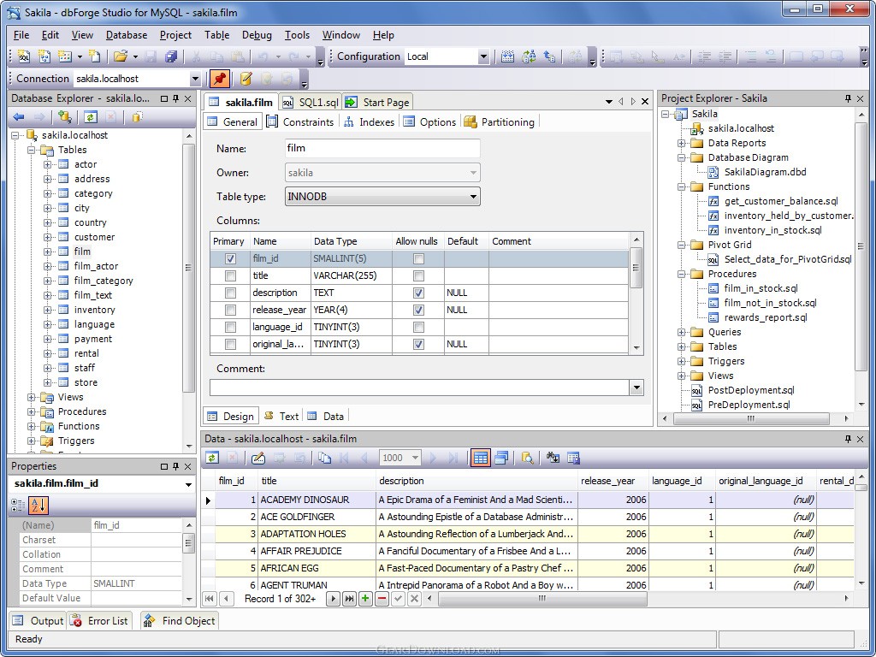Toggle Allow nulls for title column
The image size is (876, 657).
coord(418,276)
